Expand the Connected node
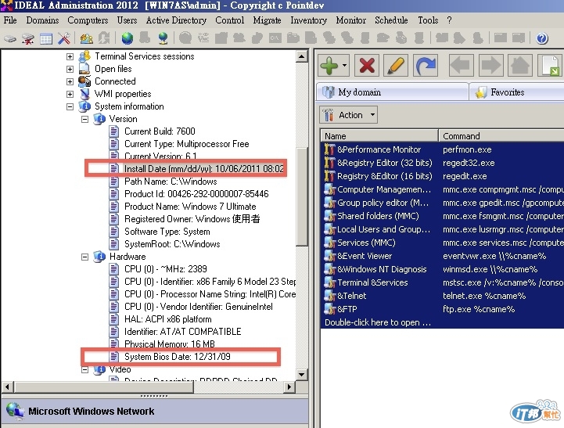 tap(70, 81)
